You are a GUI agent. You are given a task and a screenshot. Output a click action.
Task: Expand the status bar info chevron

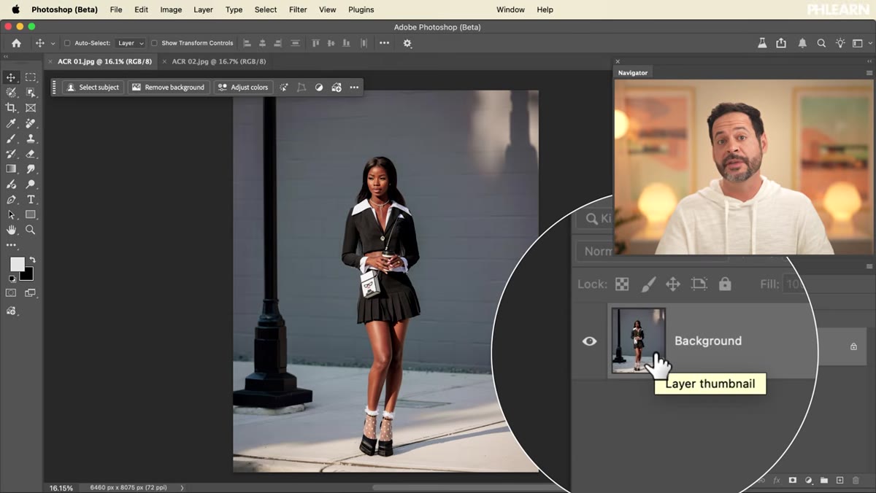point(182,487)
